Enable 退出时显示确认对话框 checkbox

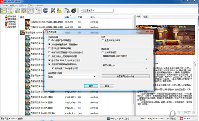coord(49,48)
